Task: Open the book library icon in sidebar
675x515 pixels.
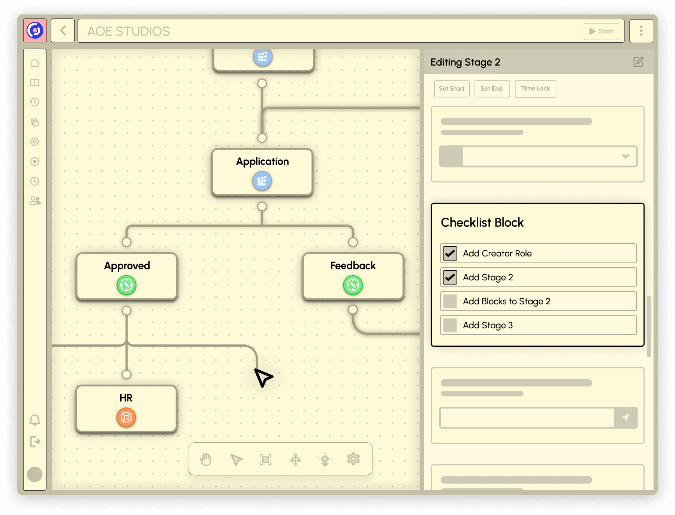Action: click(x=35, y=82)
